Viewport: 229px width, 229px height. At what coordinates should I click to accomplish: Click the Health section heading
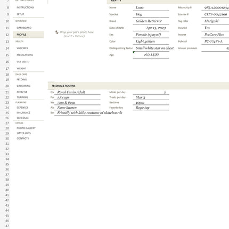[x=19, y=42]
